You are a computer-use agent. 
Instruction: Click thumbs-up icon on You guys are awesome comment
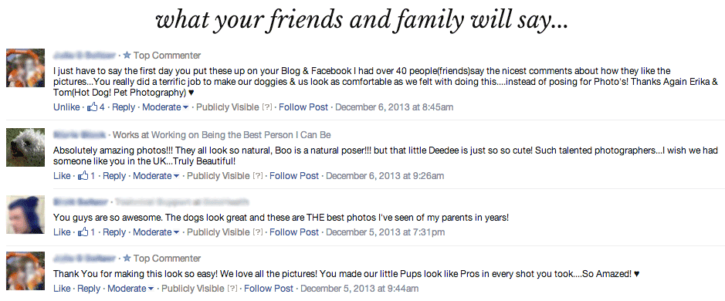[x=83, y=232]
